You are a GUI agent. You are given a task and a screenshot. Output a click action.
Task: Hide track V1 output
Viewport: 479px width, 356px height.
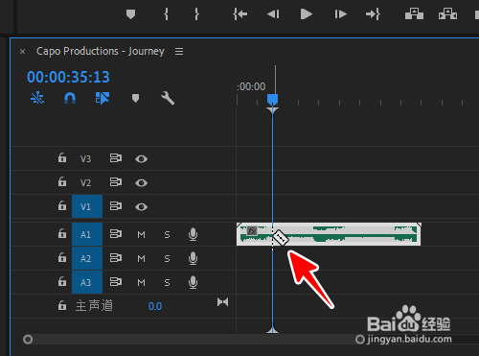(x=141, y=207)
